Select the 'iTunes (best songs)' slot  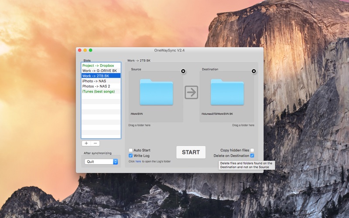point(101,92)
